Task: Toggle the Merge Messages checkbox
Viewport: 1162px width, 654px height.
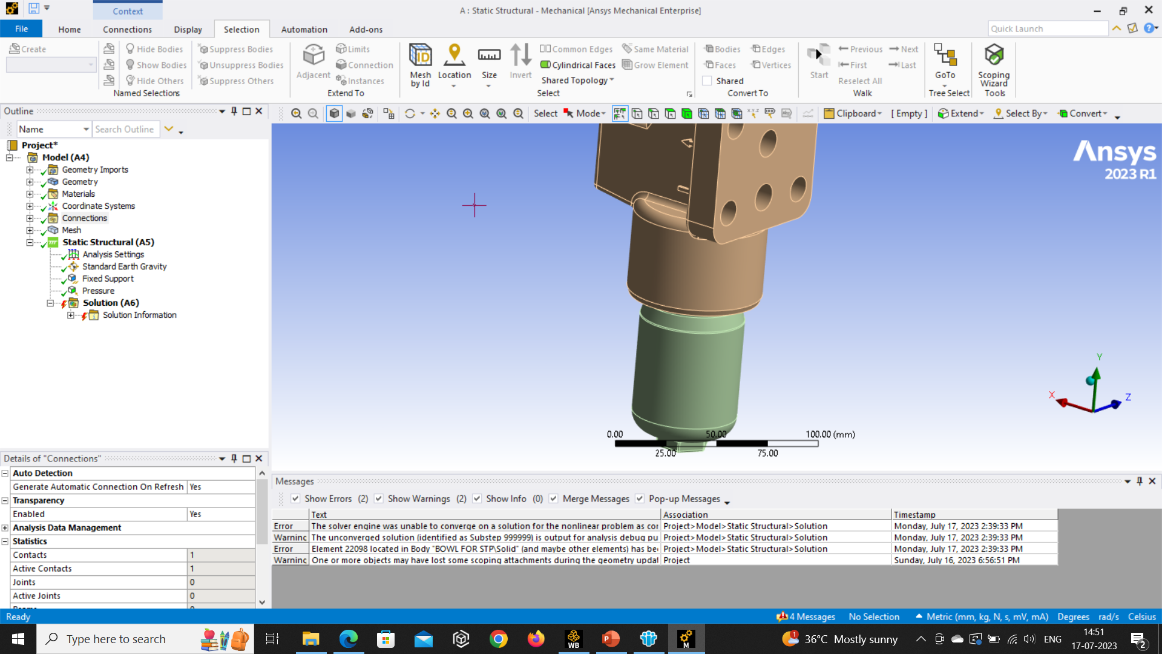Action: click(553, 498)
